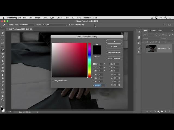Screen dimensions: 174x130
Task: Select the Move tool
Action: tap(3, 33)
